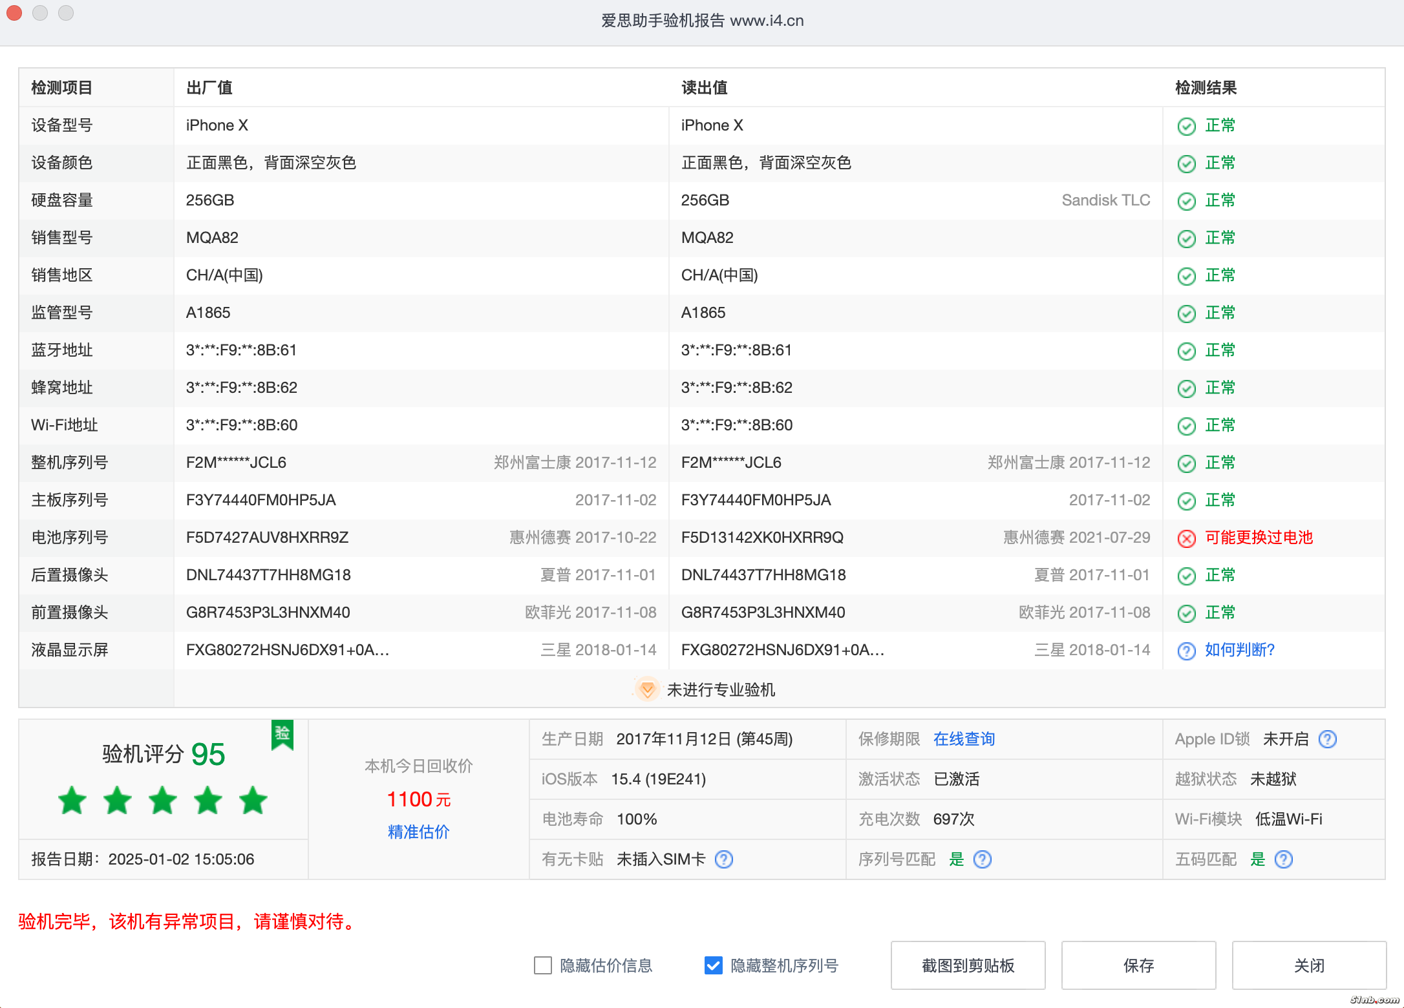Click the five-star rating row
Viewport: 1404px width, 1008px height.
point(163,801)
